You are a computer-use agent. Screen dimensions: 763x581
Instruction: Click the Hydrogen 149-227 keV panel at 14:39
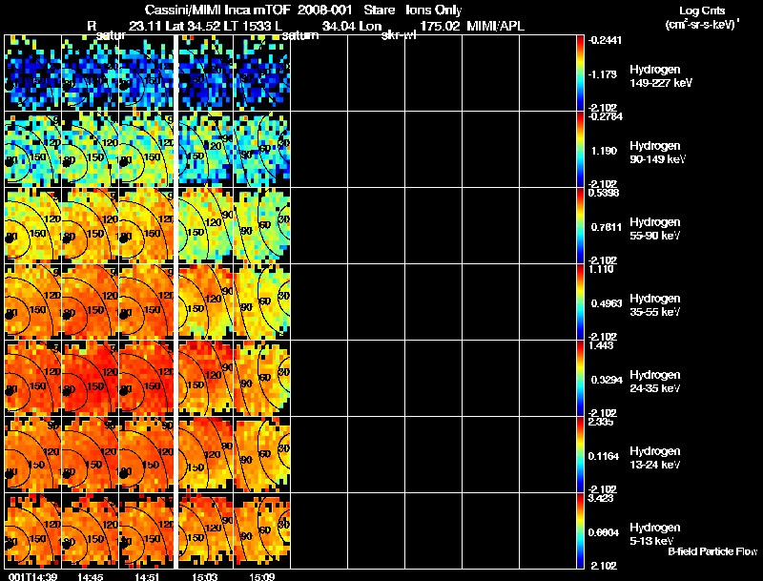click(x=33, y=73)
